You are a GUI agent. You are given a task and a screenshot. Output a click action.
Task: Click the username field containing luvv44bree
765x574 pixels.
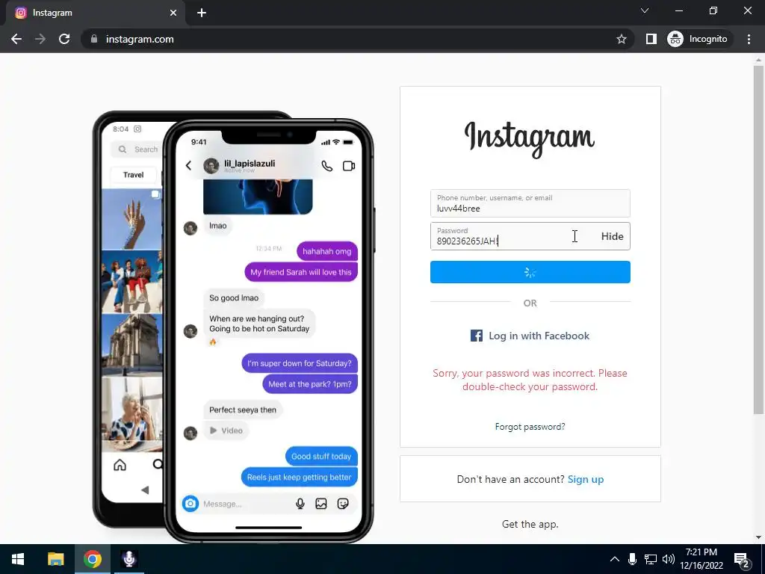tap(530, 203)
